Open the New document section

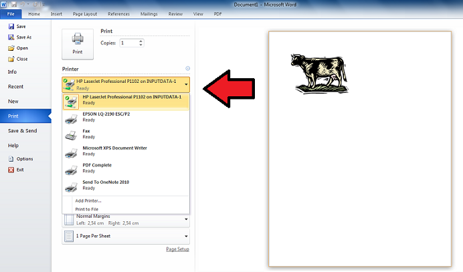[x=13, y=101]
